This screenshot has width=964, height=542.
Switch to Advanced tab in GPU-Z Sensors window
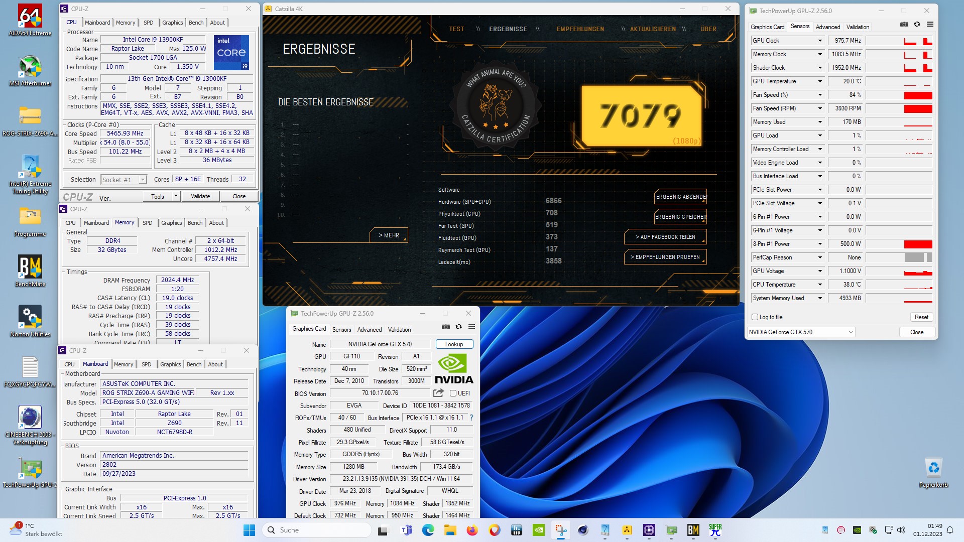pyautogui.click(x=827, y=27)
